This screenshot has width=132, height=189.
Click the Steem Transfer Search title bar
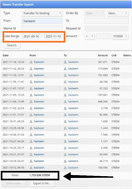click(x=66, y=5)
